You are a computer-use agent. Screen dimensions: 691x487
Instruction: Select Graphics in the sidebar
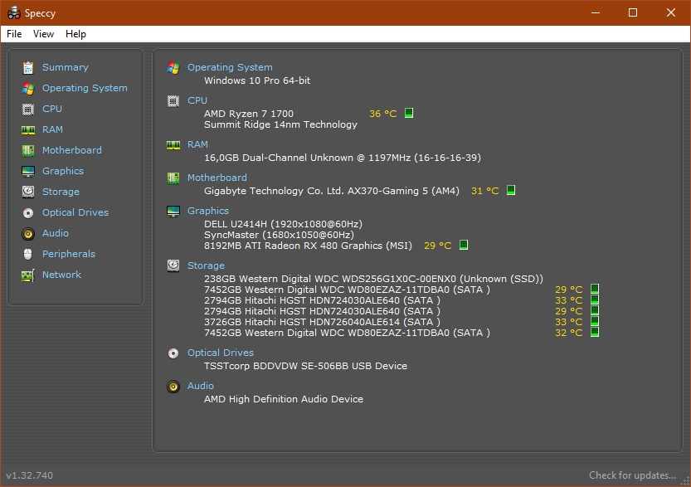(x=62, y=171)
